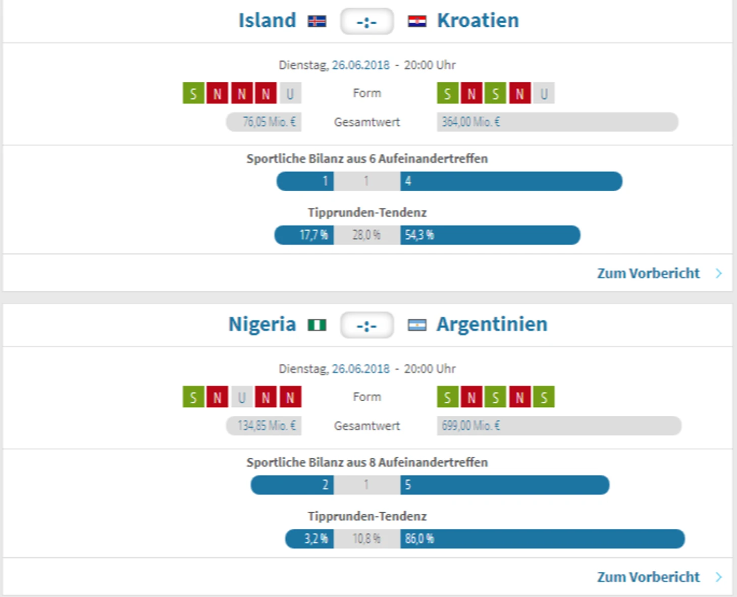Image resolution: width=737 pixels, height=597 pixels.
Task: Open Zum Vorbericht for Island vs Kroatien
Action: tap(649, 274)
